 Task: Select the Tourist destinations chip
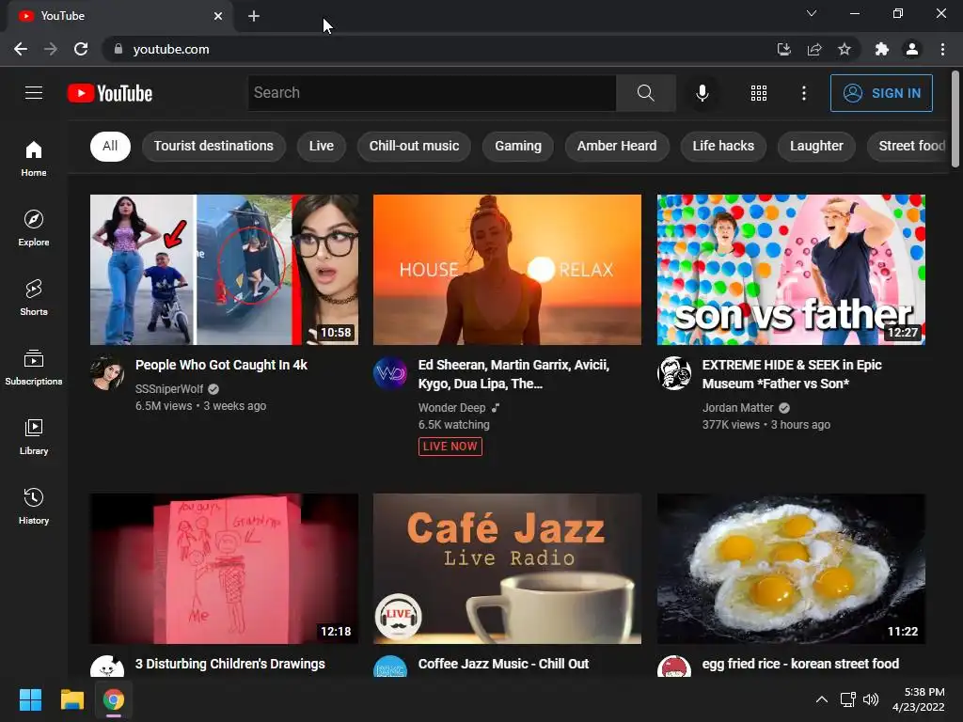[213, 146]
